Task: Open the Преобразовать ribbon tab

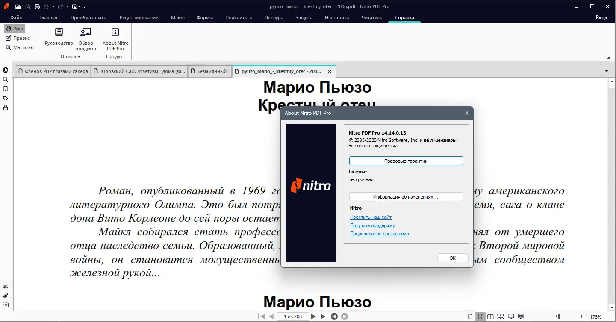Action: click(x=88, y=18)
